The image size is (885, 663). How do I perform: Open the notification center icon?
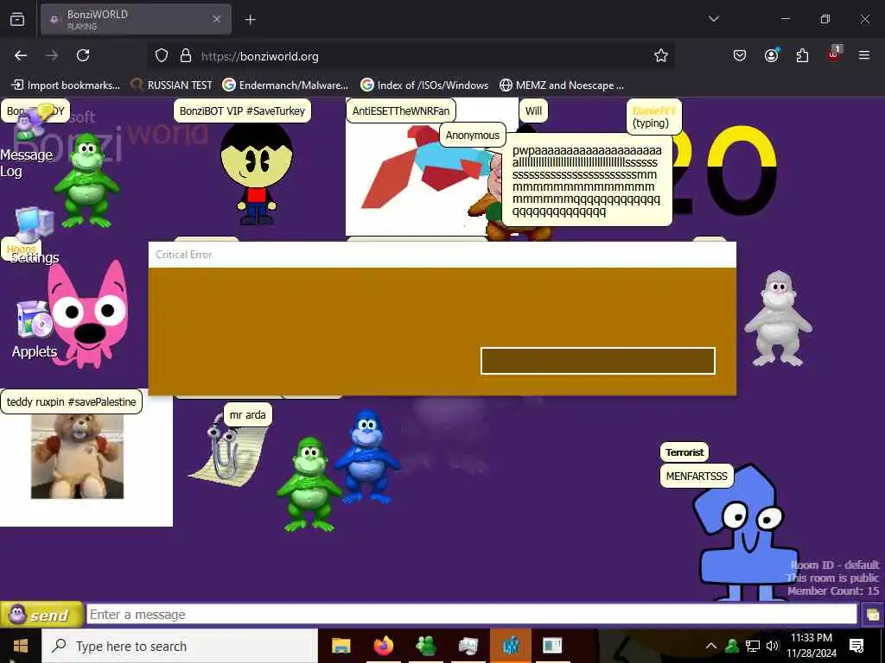click(856, 646)
